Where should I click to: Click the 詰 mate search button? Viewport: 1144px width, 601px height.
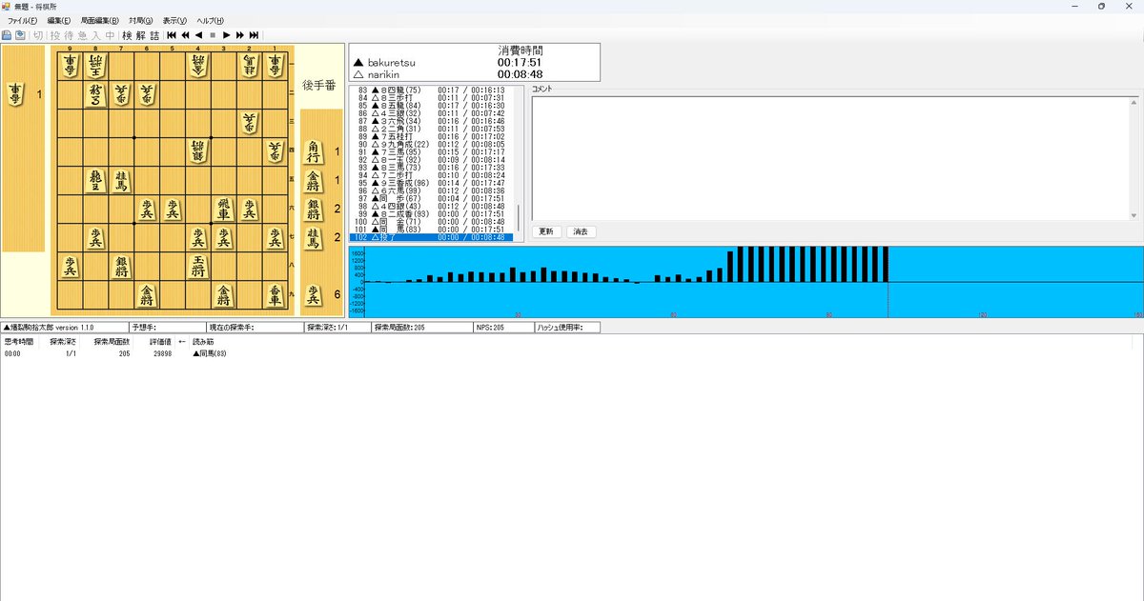(x=154, y=35)
